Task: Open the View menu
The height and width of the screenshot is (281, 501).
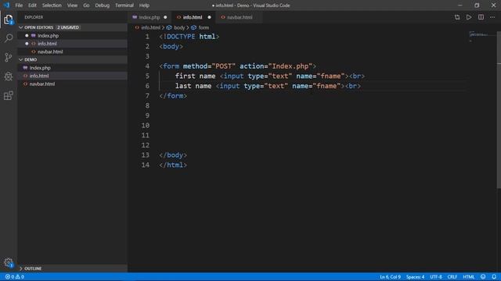Action: point(72,5)
